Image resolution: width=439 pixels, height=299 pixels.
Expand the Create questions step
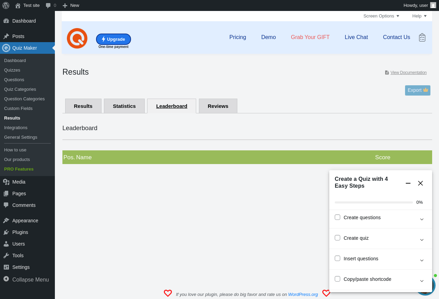point(422,219)
